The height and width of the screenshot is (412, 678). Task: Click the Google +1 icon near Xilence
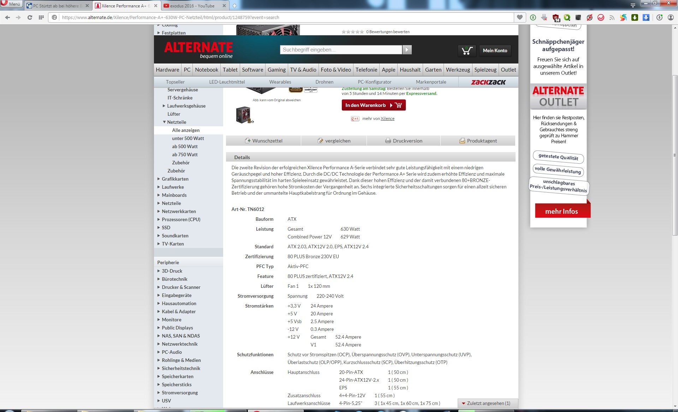tap(355, 119)
